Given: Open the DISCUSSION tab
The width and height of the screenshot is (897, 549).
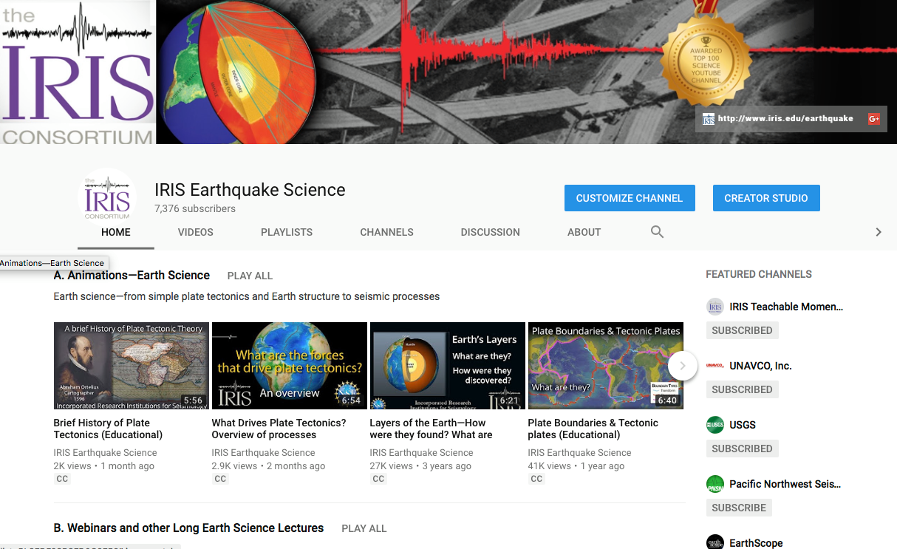Looking at the screenshot, I should click(x=491, y=232).
